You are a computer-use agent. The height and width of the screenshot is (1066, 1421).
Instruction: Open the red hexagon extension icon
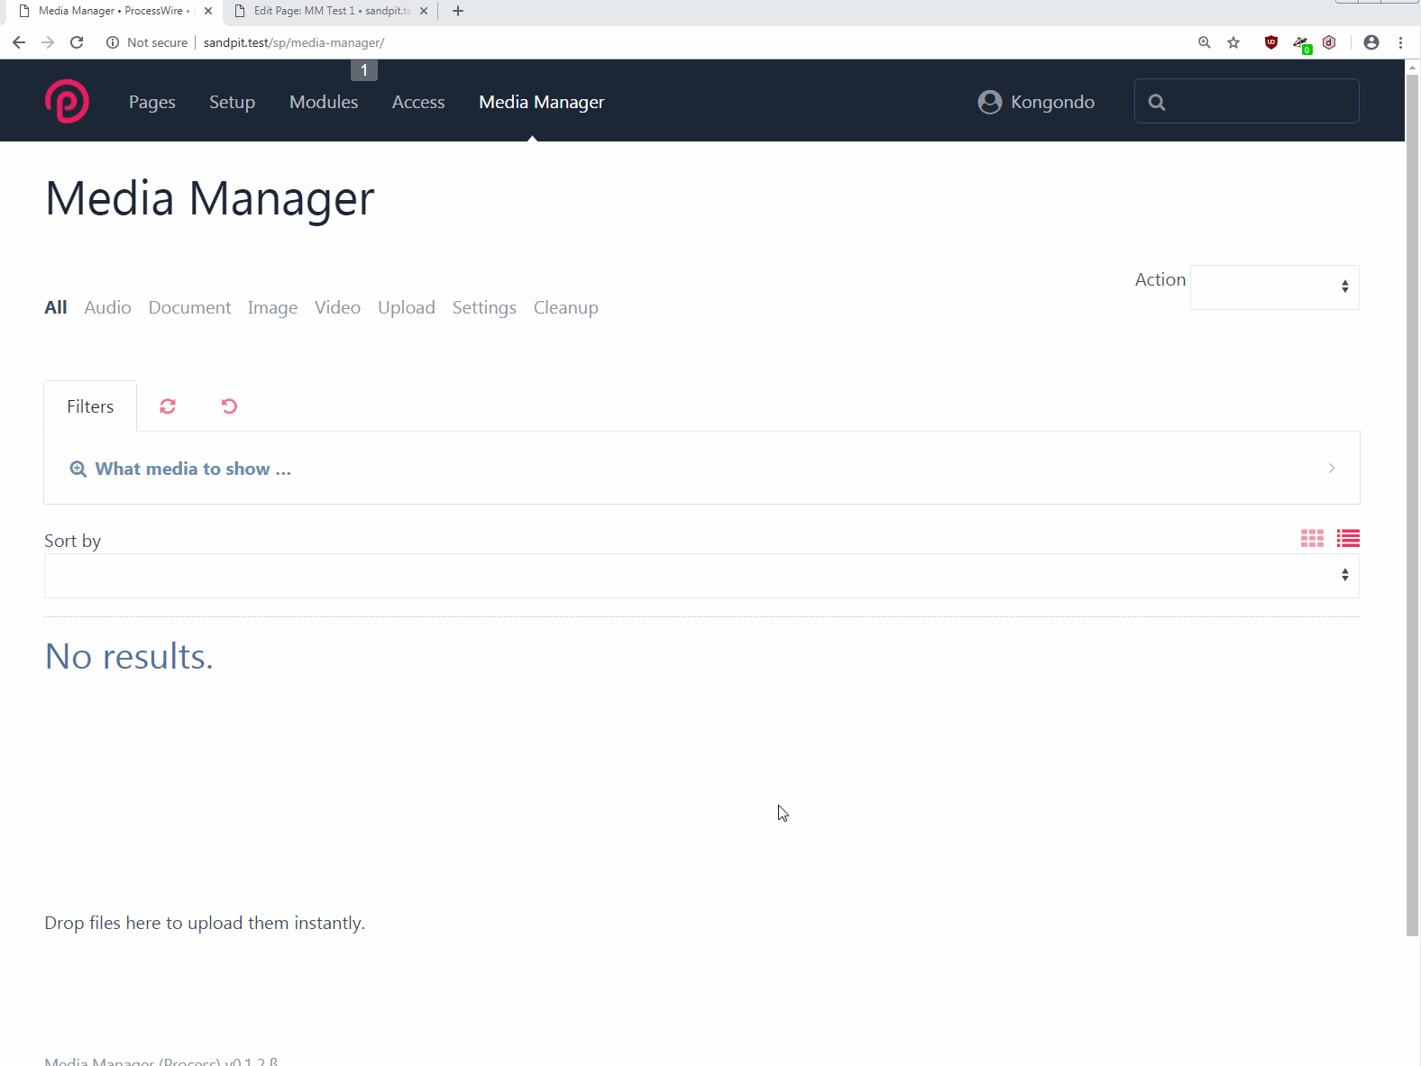click(1329, 42)
